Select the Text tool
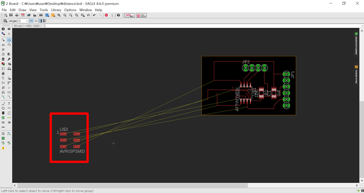Image resolution: width=364 pixels, height=193 pixels. 9,104
